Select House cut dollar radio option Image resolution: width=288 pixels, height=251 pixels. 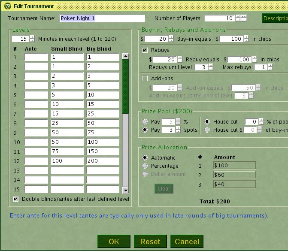[207, 130]
